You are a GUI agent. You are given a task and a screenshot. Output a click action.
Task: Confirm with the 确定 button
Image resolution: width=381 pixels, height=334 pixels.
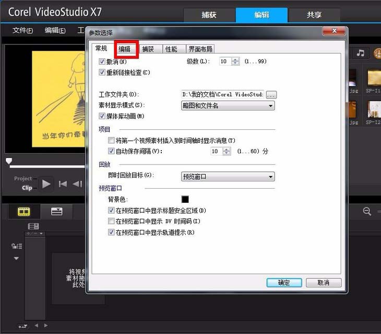click(284, 282)
